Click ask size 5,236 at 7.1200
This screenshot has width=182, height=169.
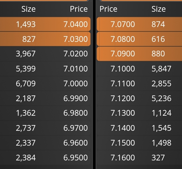click(161, 98)
